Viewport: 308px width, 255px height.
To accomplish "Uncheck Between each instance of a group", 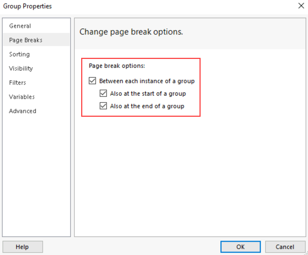I will pos(92,81).
